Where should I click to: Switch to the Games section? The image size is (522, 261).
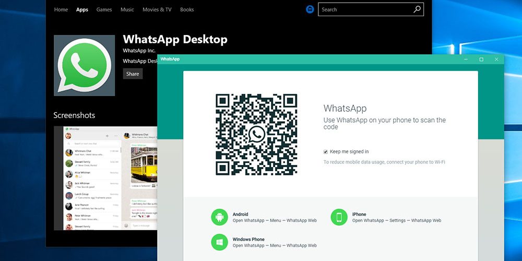pos(104,9)
